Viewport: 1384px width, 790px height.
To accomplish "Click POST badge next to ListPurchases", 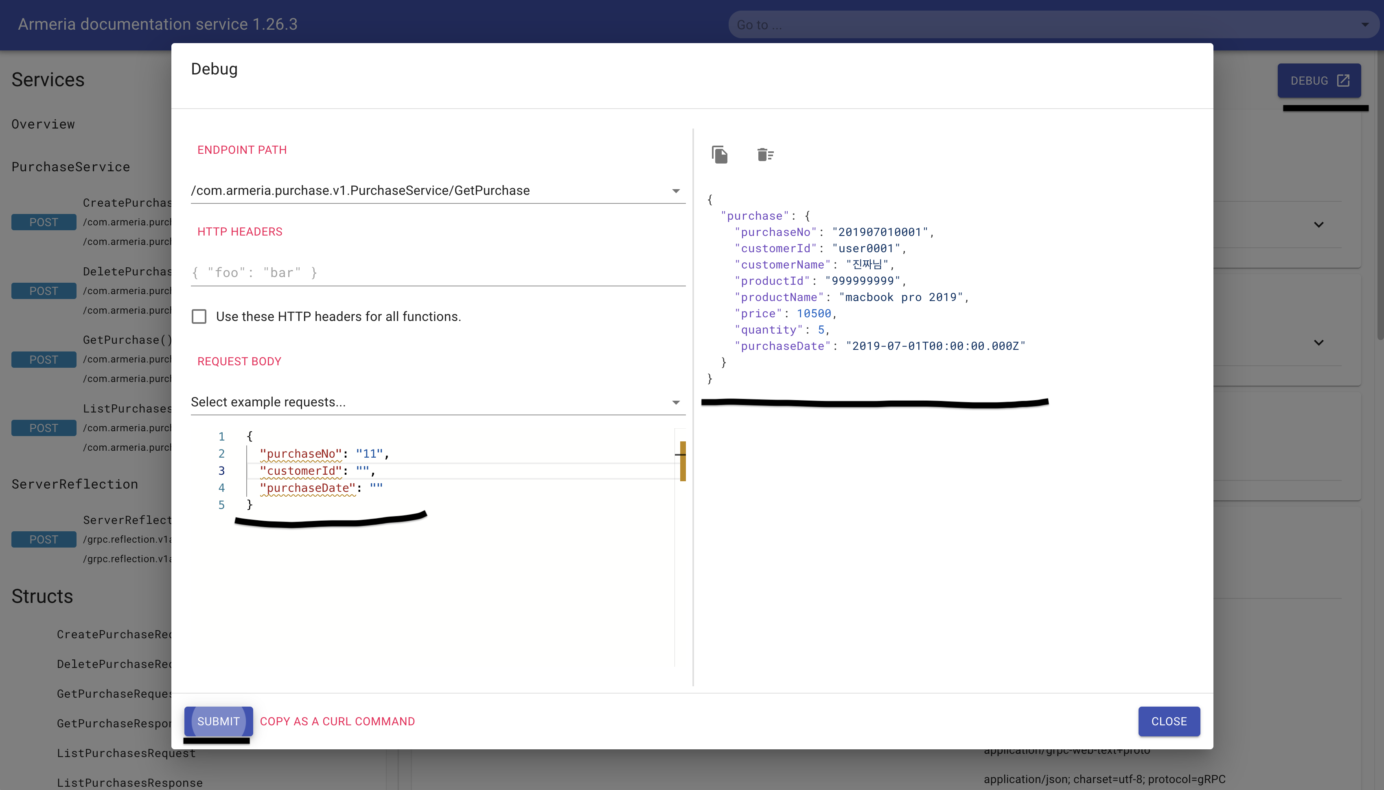I will (44, 428).
